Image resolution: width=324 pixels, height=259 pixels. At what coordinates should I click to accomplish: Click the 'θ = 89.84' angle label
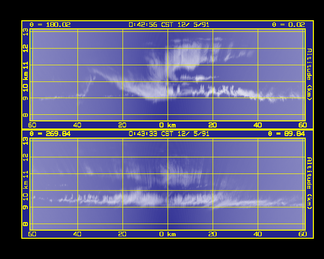tap(287, 134)
